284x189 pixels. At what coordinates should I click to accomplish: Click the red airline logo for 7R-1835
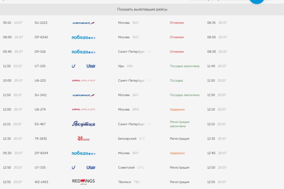tap(83, 139)
